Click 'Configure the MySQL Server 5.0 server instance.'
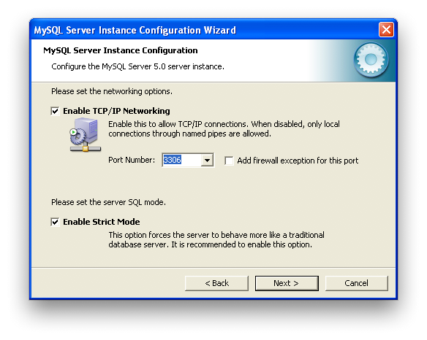Viewport: 427px width, 340px height. [x=137, y=66]
